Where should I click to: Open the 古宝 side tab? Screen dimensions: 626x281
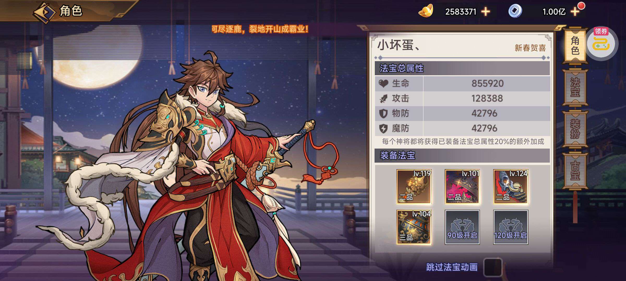pos(575,170)
